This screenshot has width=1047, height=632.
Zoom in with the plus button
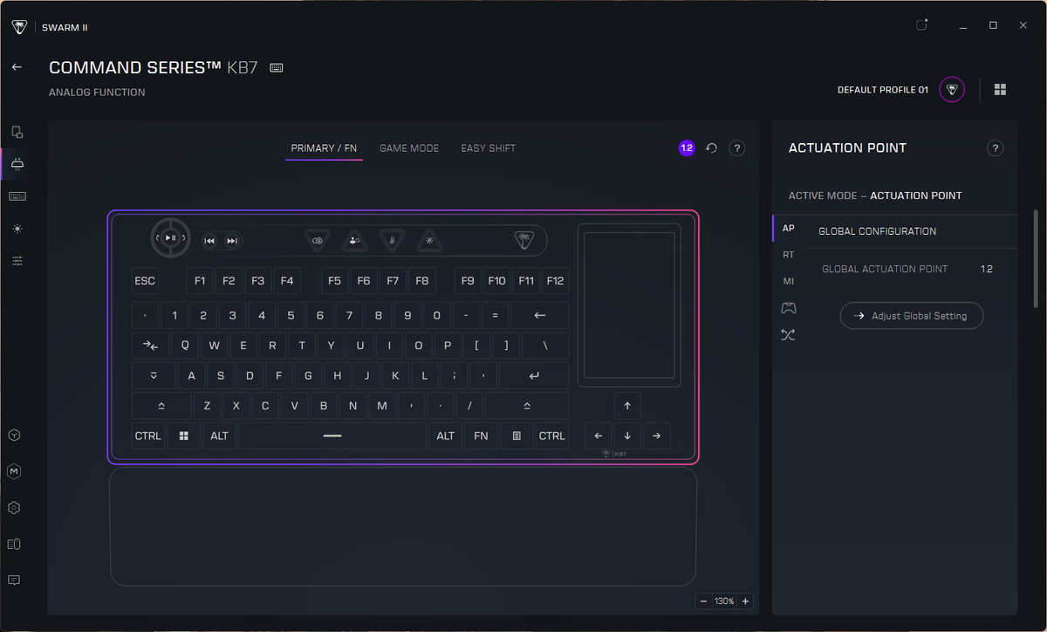point(745,601)
